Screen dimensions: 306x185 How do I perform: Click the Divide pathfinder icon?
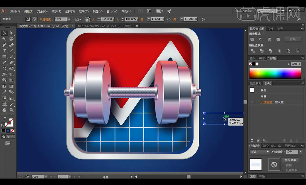pos(253,51)
